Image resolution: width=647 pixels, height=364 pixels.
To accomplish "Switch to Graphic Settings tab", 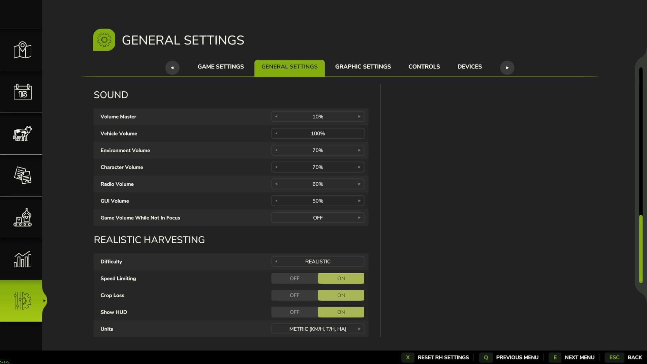I will [x=363, y=67].
